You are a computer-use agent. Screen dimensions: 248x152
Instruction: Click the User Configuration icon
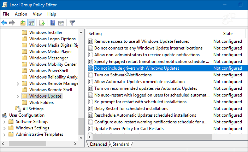tap(5, 115)
